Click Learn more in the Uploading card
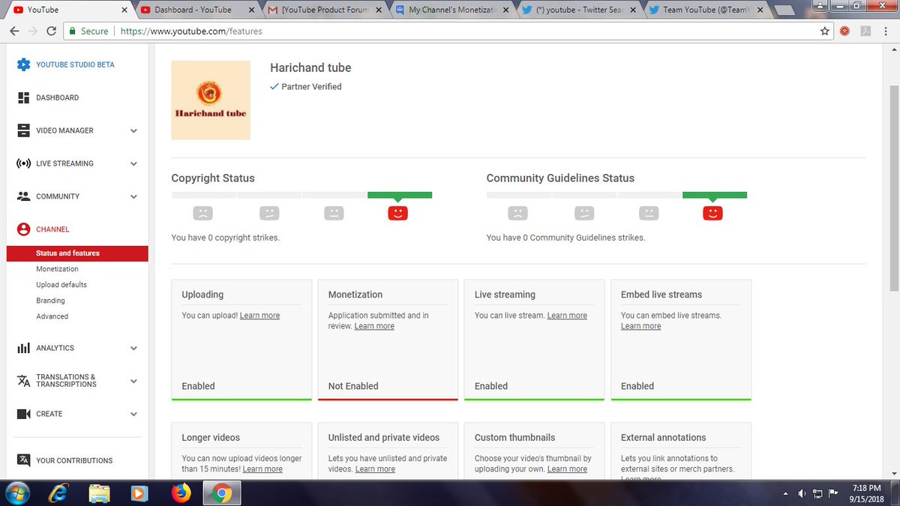 (x=260, y=316)
